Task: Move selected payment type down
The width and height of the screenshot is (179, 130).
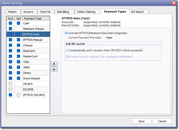Action: pyautogui.click(x=54, y=69)
